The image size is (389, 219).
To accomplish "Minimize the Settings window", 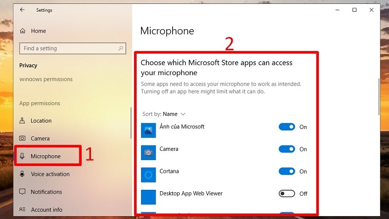I will click(337, 10).
